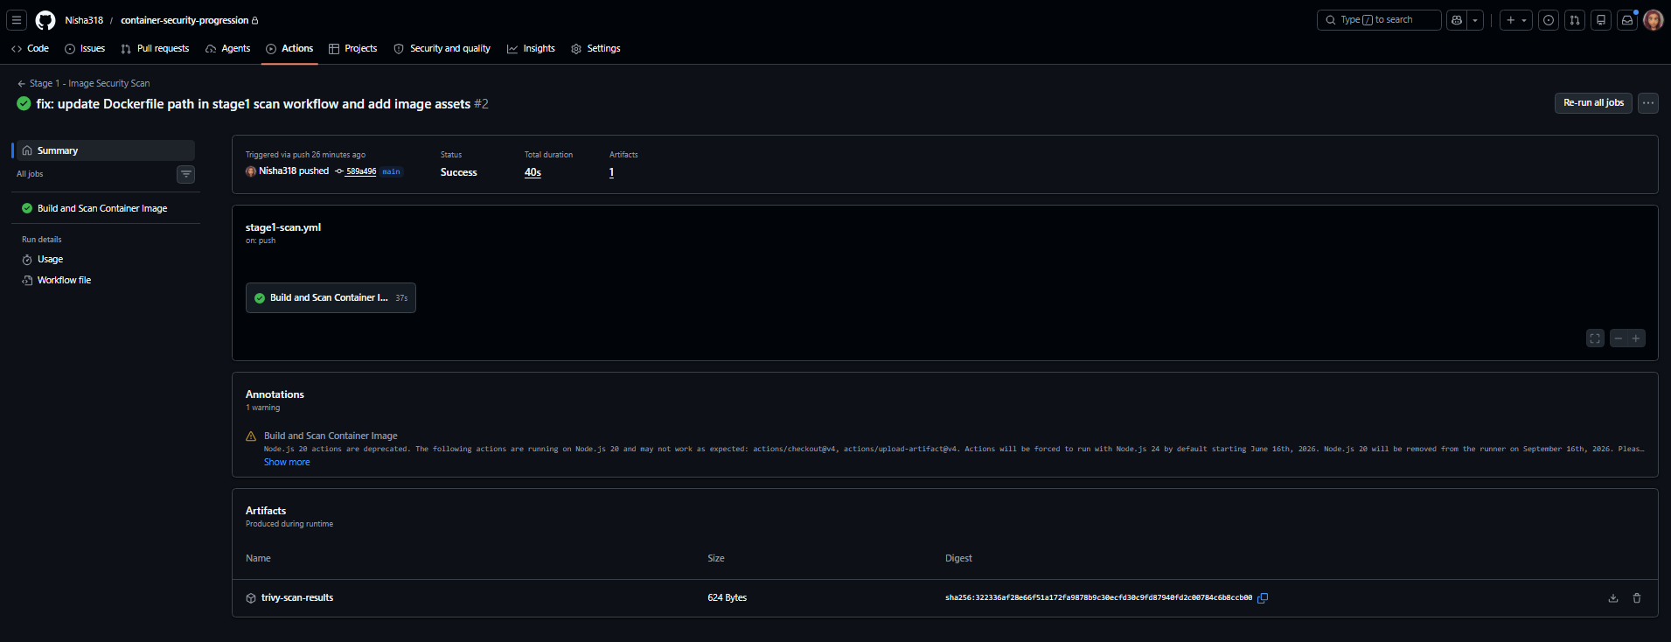The width and height of the screenshot is (1671, 642).
Task: Open the trivy-scan-results artifact
Action: 297,598
